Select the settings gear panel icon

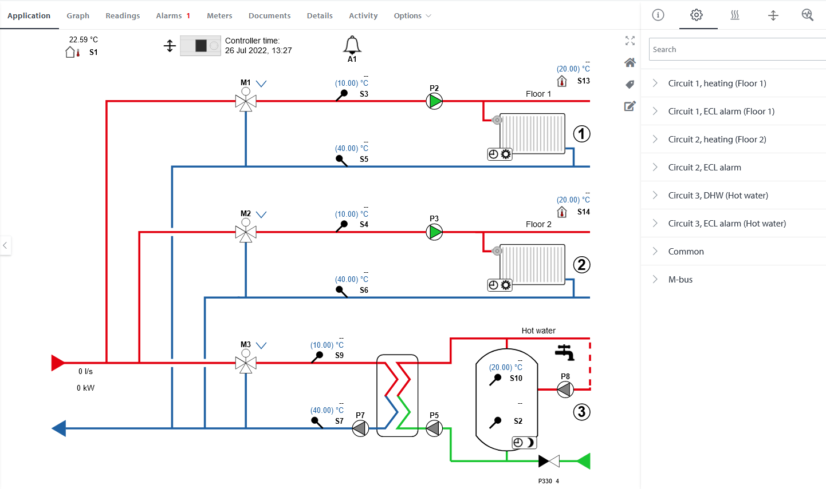(697, 15)
